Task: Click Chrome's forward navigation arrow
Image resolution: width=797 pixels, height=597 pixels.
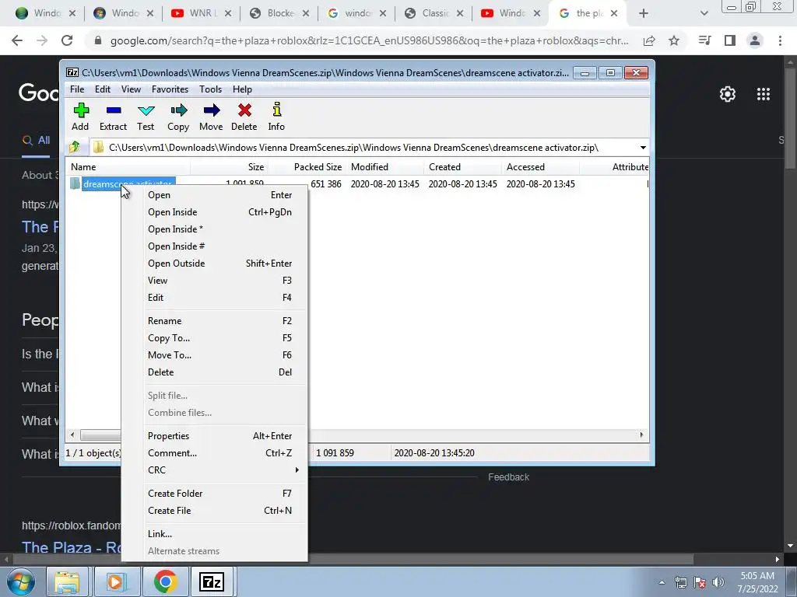Action: point(42,40)
